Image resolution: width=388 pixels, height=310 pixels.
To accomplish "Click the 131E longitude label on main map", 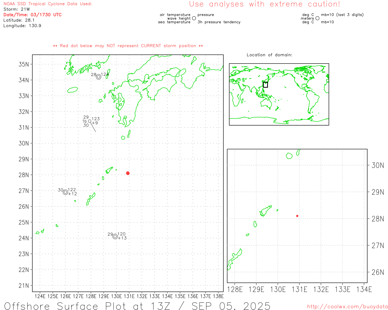I will [x=129, y=296].
